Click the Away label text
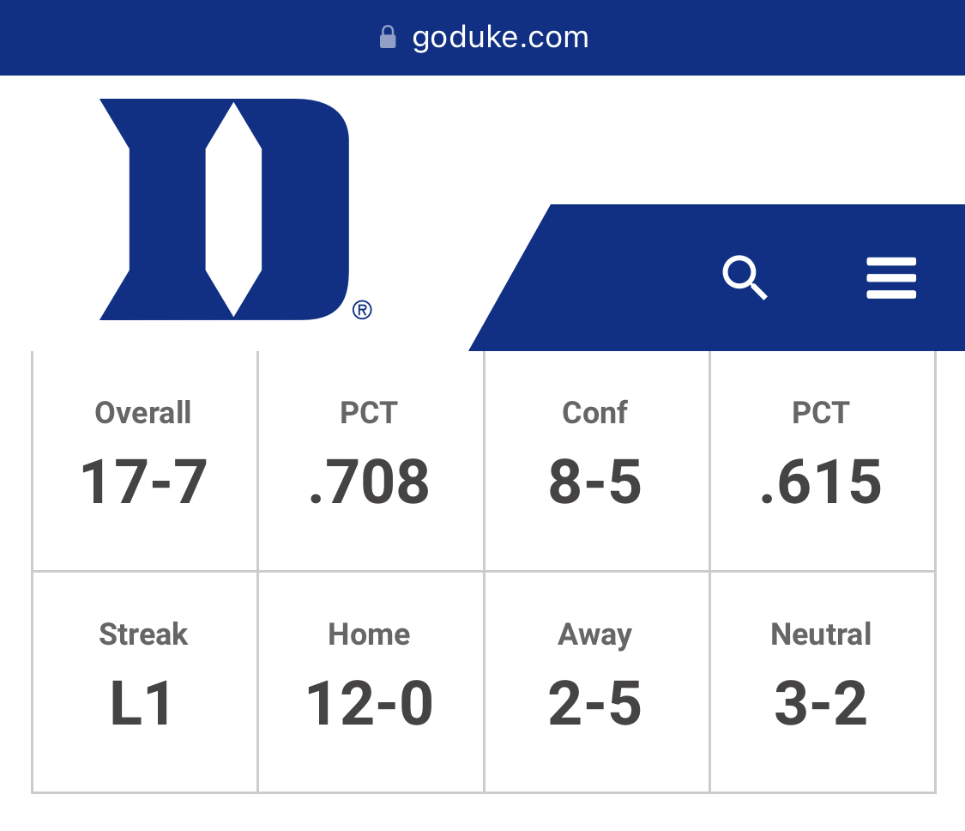The image size is (965, 831). [x=595, y=635]
